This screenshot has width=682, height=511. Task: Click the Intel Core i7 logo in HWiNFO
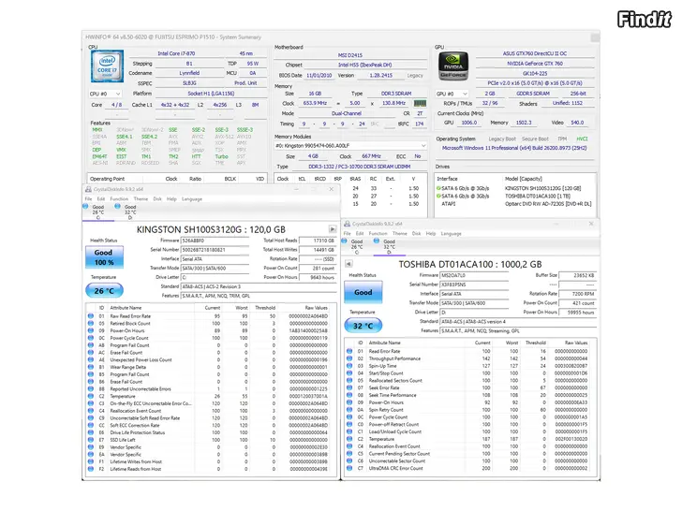coord(107,66)
